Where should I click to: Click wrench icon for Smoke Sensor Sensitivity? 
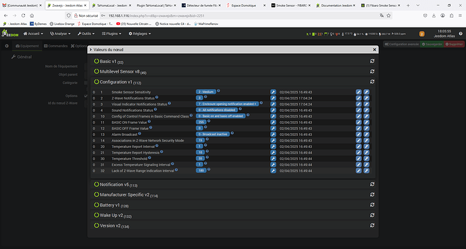tap(273, 92)
